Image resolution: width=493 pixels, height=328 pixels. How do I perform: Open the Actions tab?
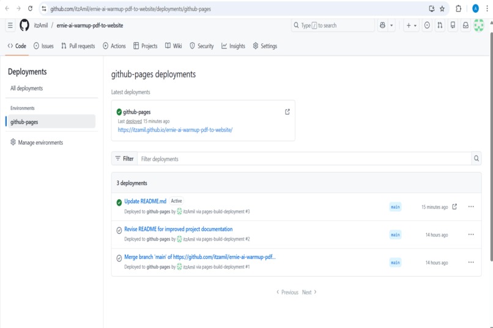tap(114, 46)
